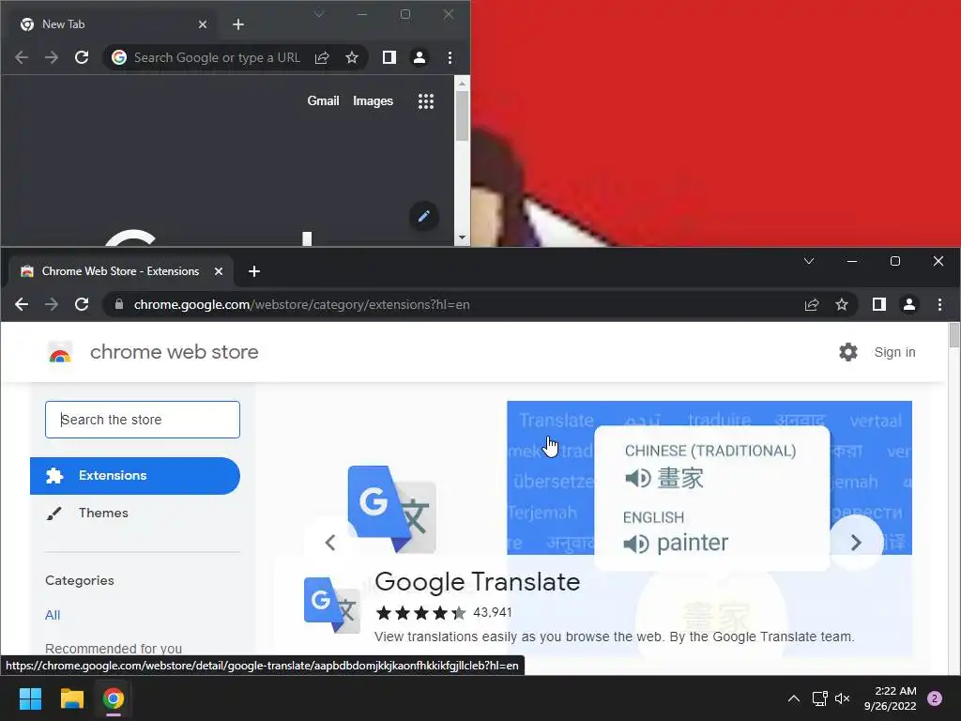Screen dimensions: 961x721
Task: Share the Web Store page
Action: click(x=812, y=304)
